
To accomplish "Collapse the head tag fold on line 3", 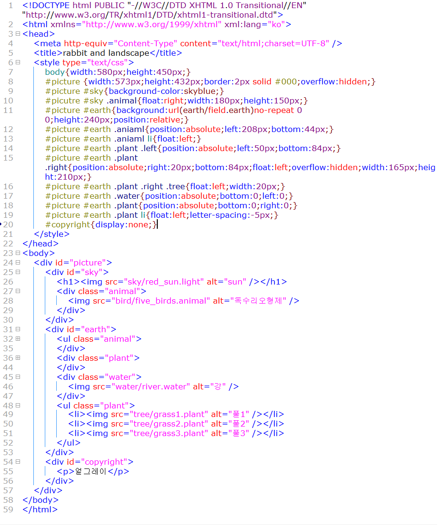I will click(x=18, y=34).
